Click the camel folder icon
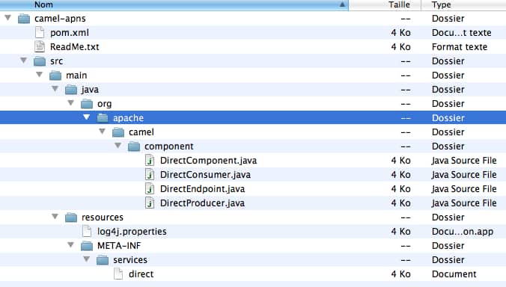 (x=118, y=132)
